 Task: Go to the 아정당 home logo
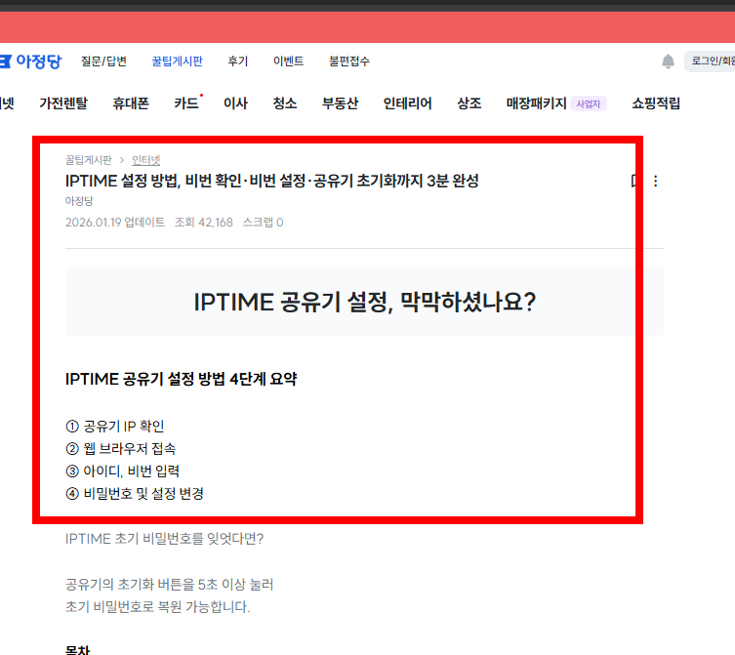click(31, 61)
